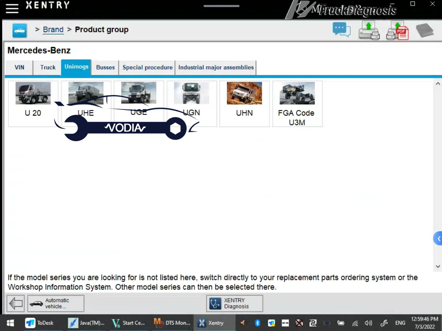This screenshot has height=331, width=442.
Task: Open the Wi-Fi network tray icon
Action: (x=355, y=323)
